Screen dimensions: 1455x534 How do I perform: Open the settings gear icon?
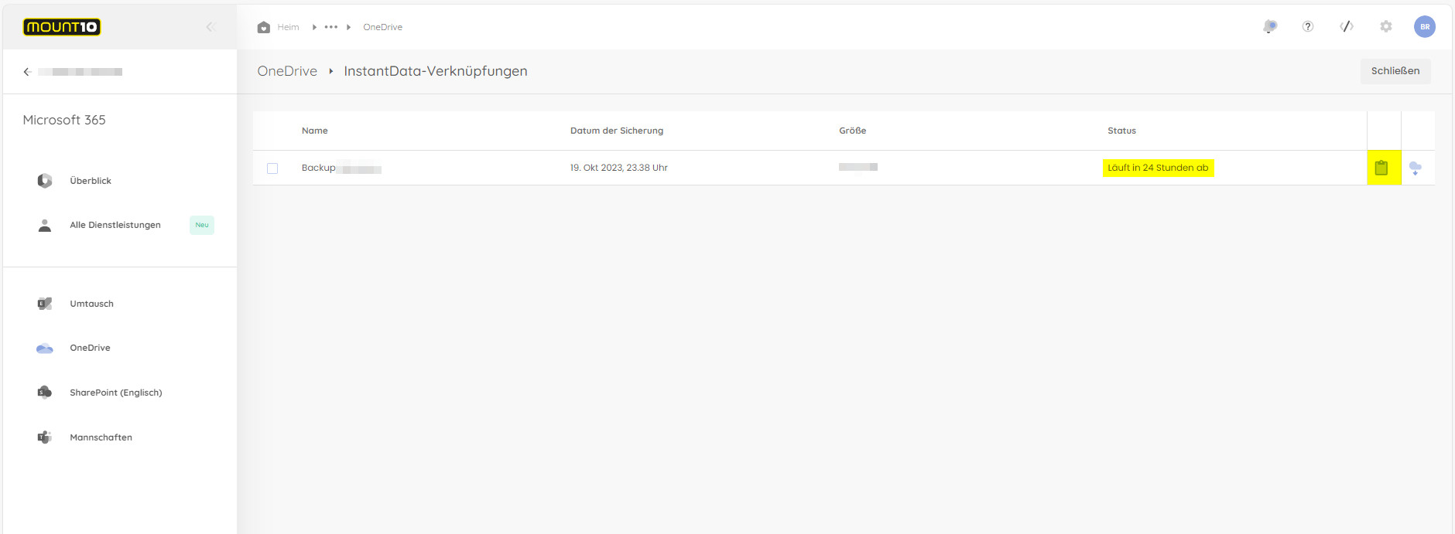pyautogui.click(x=1386, y=27)
